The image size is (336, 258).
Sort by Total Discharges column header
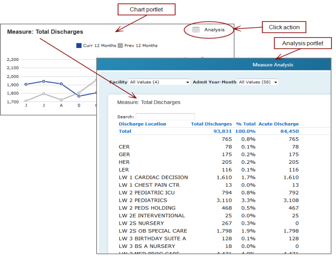tap(211, 124)
